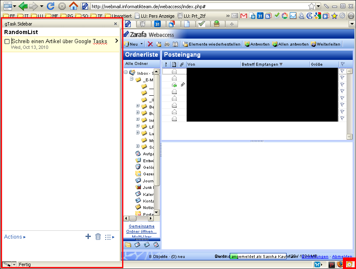
Task: Click the folder list vertical scrollbar thumb
Action: [157, 130]
